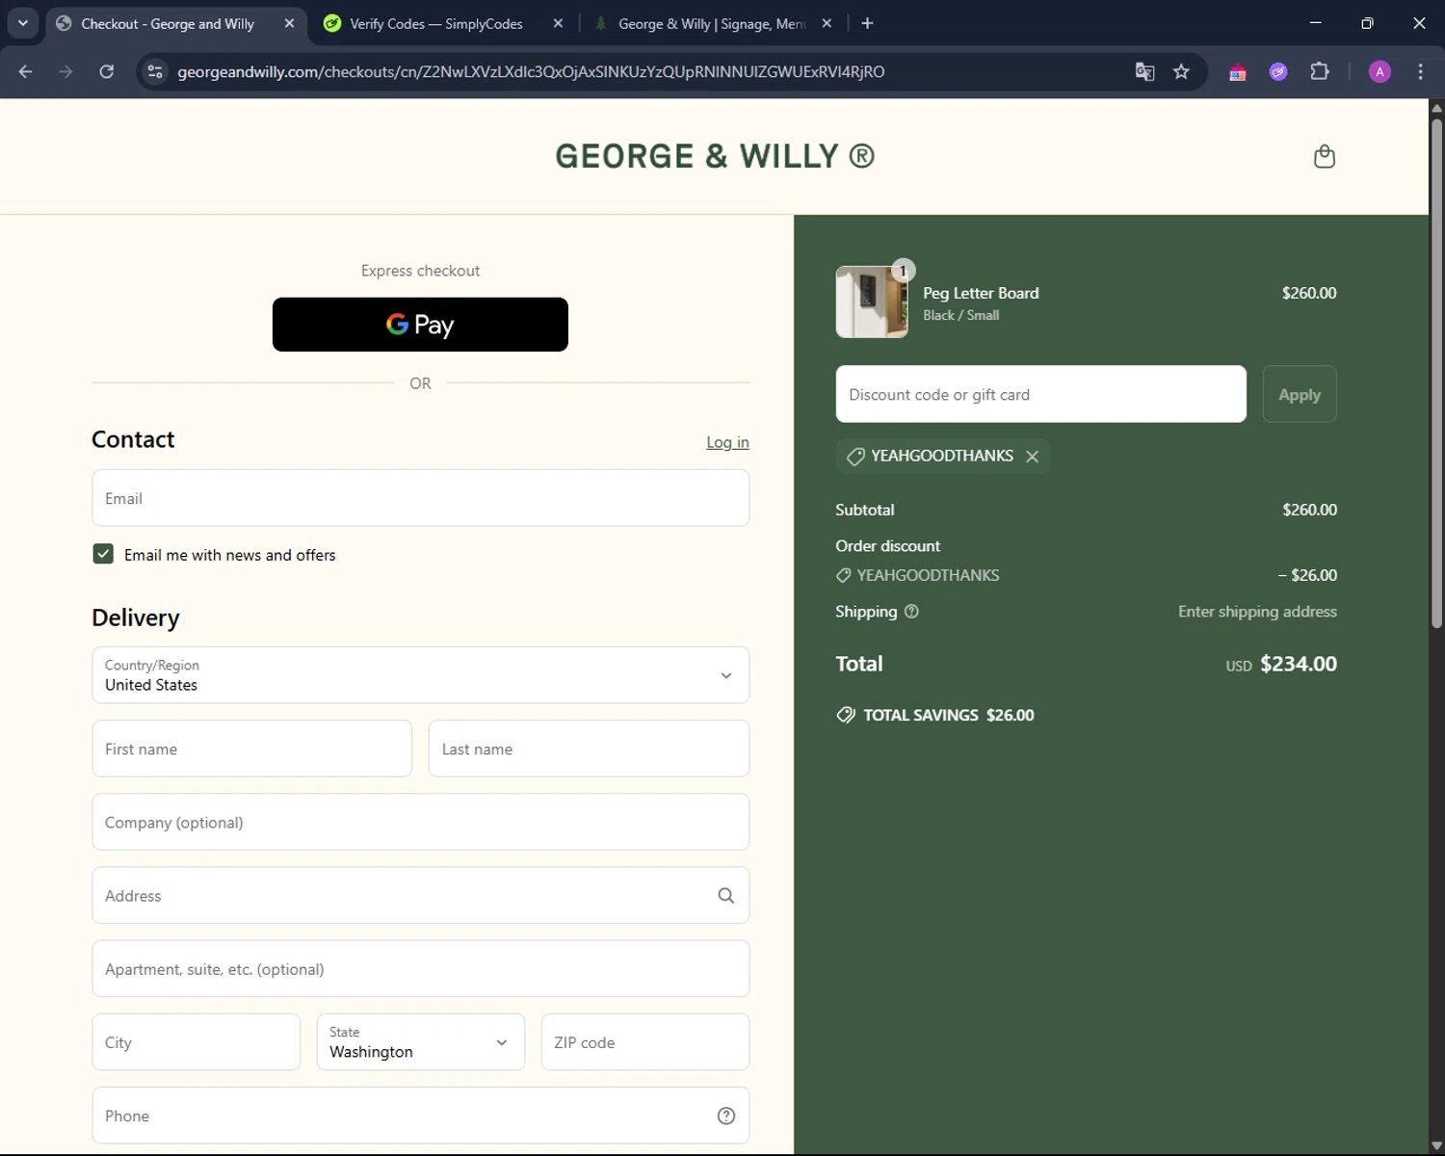Open the Chrome three-dot menu
Image resolution: width=1445 pixels, height=1156 pixels.
pyautogui.click(x=1420, y=71)
